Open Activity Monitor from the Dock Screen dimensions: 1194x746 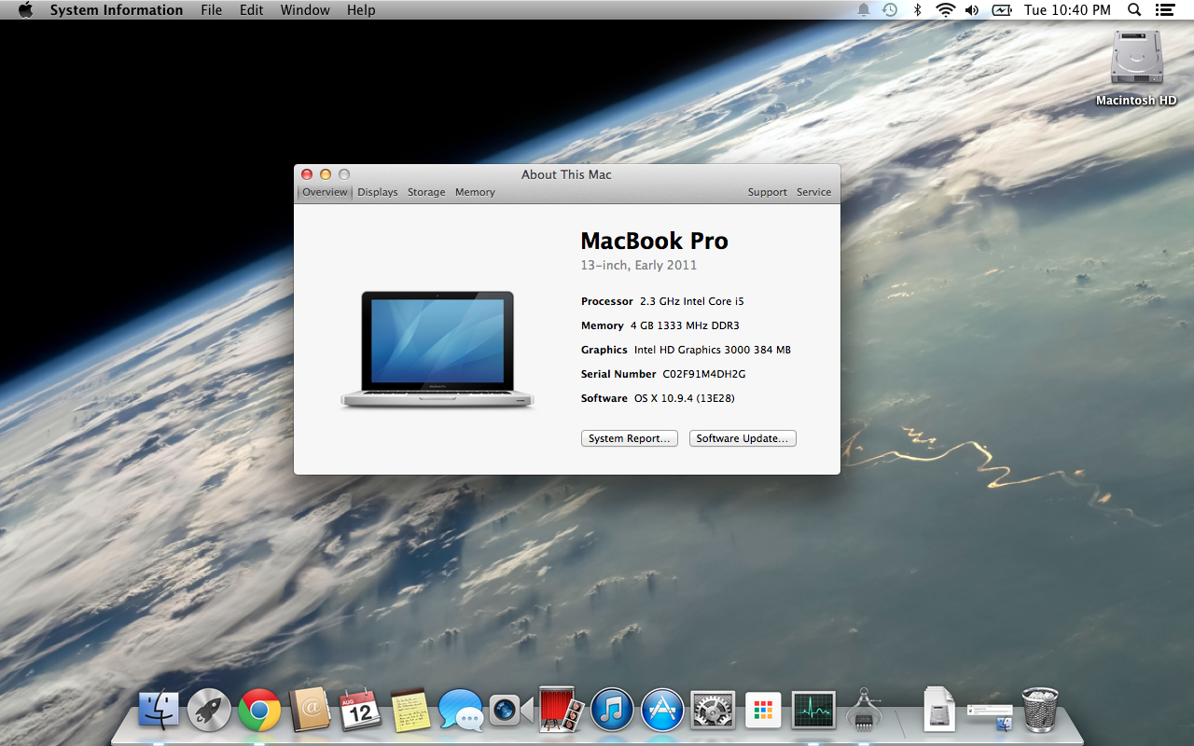click(x=813, y=711)
